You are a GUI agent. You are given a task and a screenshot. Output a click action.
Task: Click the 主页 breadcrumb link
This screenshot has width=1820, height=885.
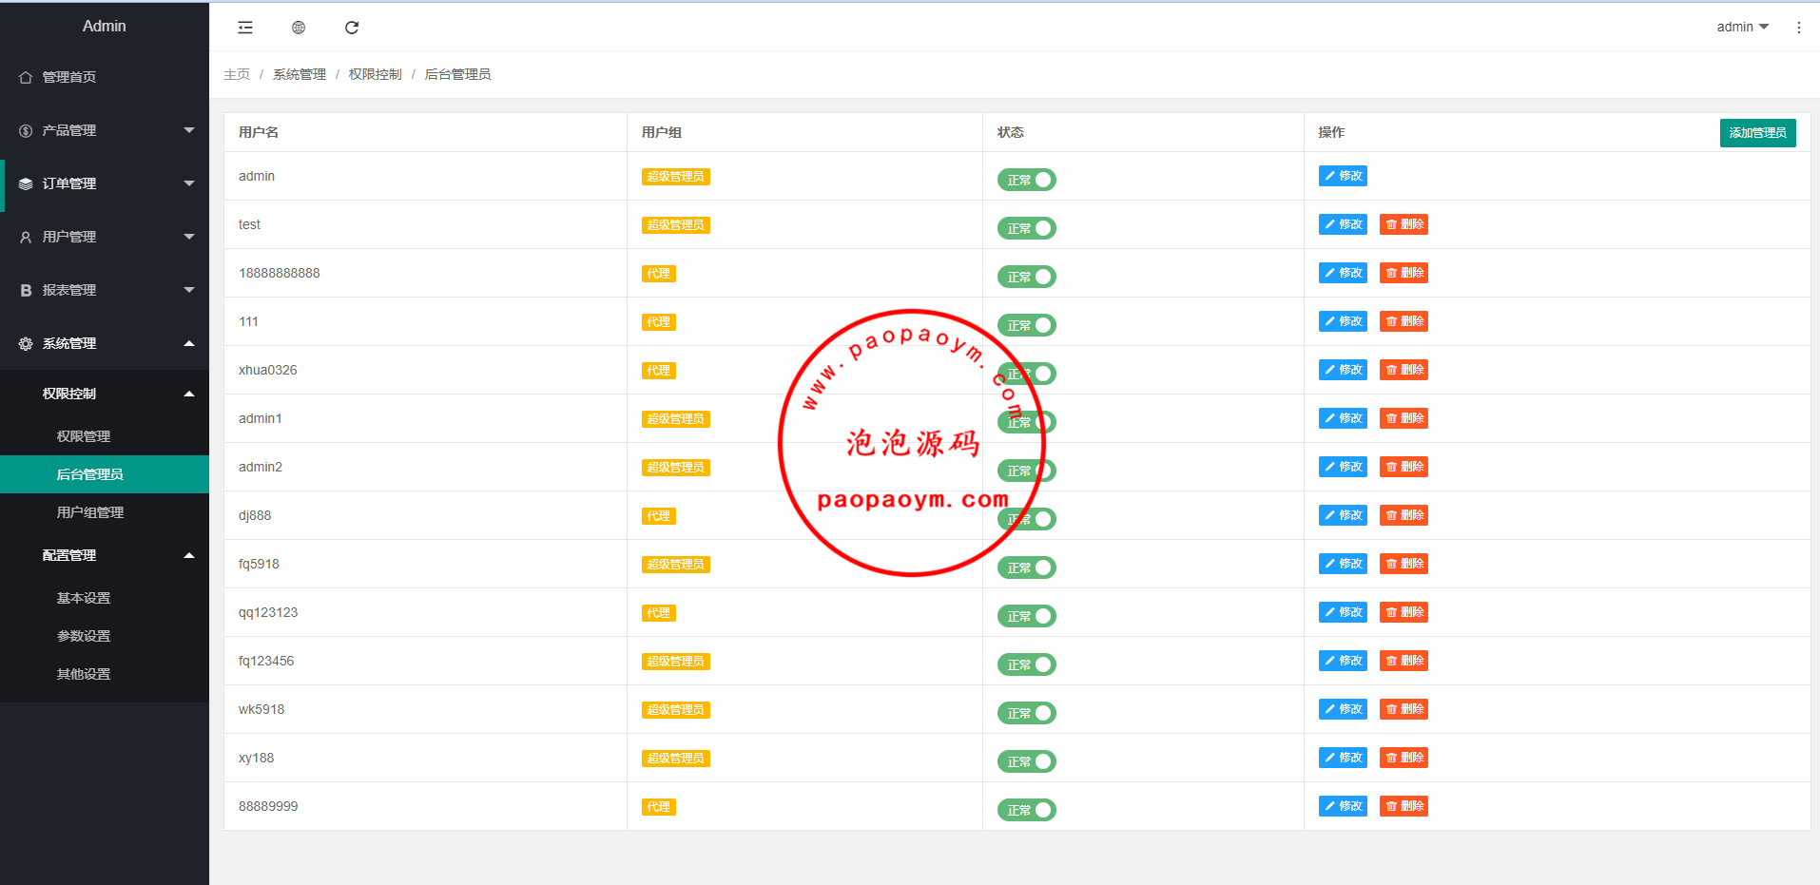coord(237,74)
